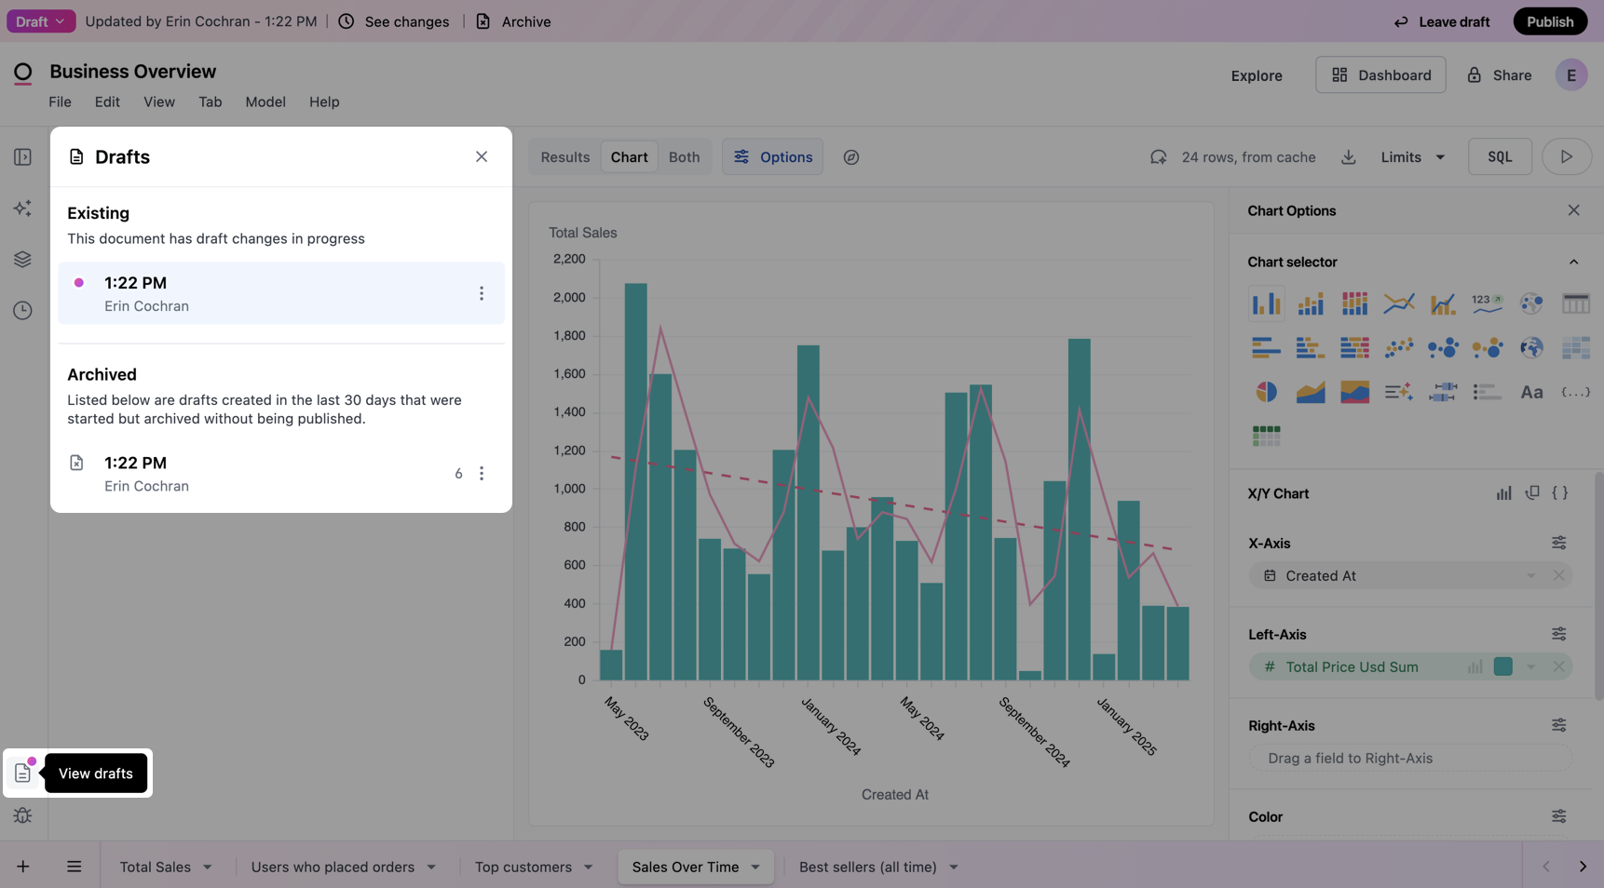
Task: Select the pie chart type icon
Action: coord(1266,392)
